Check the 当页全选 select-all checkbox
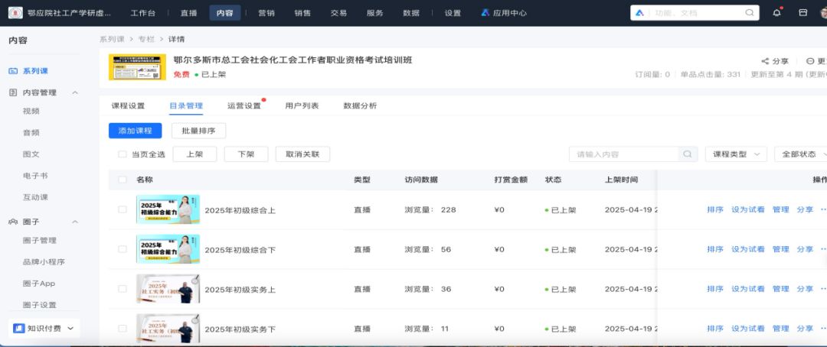827x347 pixels. (123, 154)
